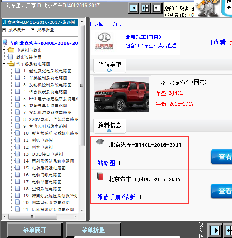This screenshot has height=238, width=232.
Task: Click the document icon of 线束安装位置
Action: tap(11, 57)
